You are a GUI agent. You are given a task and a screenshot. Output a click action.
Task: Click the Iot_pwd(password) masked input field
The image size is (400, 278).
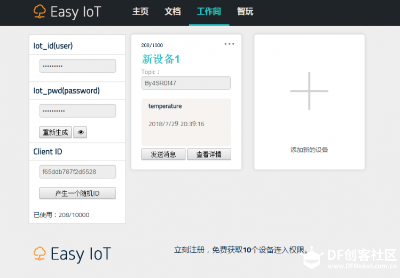coord(77,111)
